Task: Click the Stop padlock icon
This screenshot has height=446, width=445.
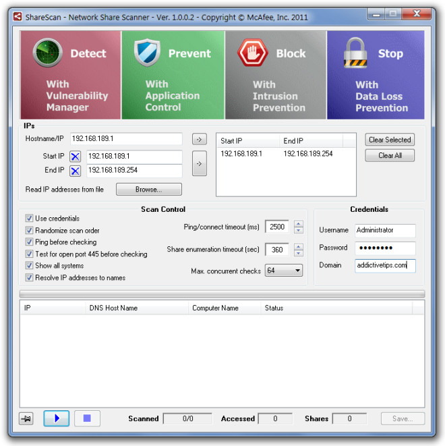Action: [x=355, y=53]
